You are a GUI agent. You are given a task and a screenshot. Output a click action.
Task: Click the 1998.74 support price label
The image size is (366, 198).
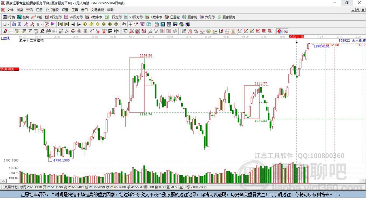coord(146,114)
